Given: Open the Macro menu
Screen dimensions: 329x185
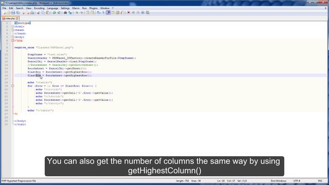Looking at the screenshot, I should point(76,8).
